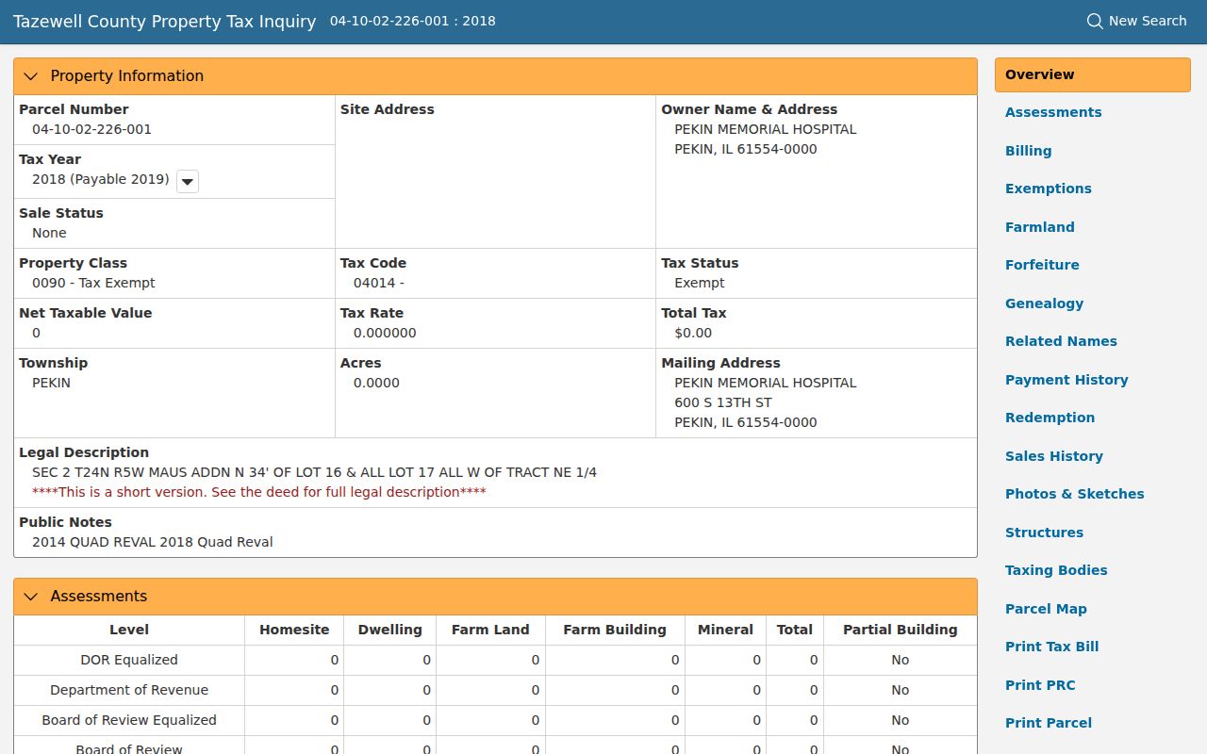Click parcel number value 04-10-02-226-001
The height and width of the screenshot is (754, 1207).
[91, 129]
